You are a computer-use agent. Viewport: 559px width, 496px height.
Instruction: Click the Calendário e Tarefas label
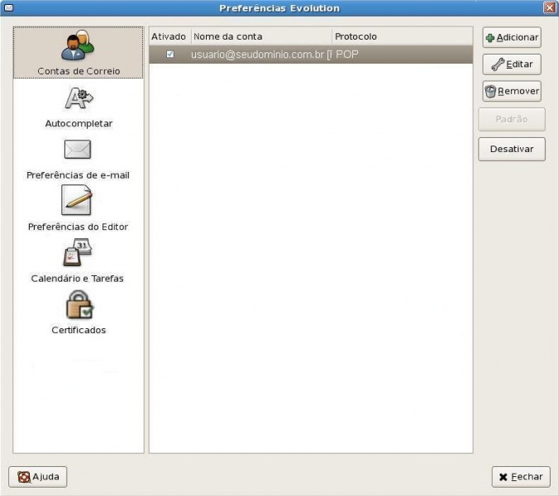[x=78, y=279]
